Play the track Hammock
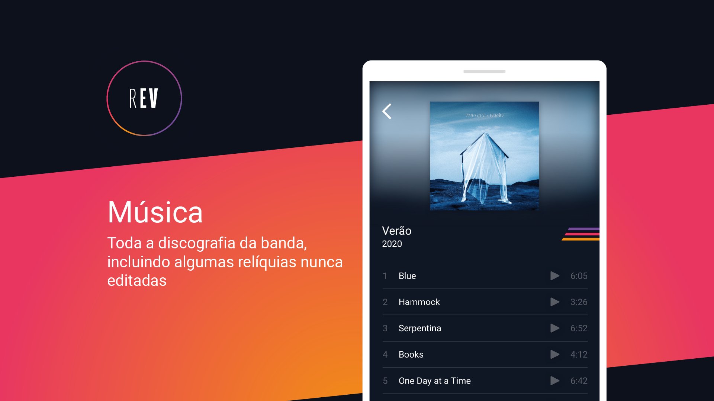This screenshot has height=401, width=714. (555, 302)
